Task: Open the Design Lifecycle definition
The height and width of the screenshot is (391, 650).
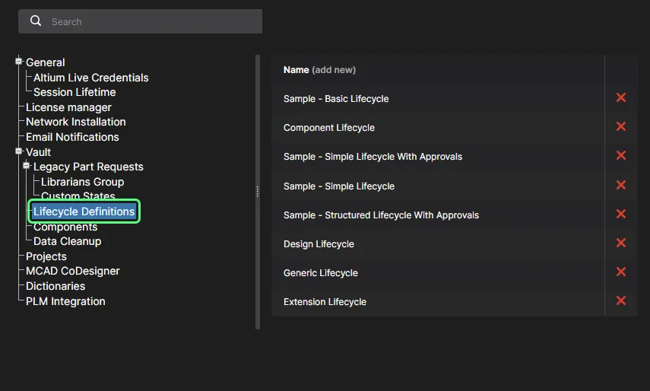Action: [x=319, y=244]
